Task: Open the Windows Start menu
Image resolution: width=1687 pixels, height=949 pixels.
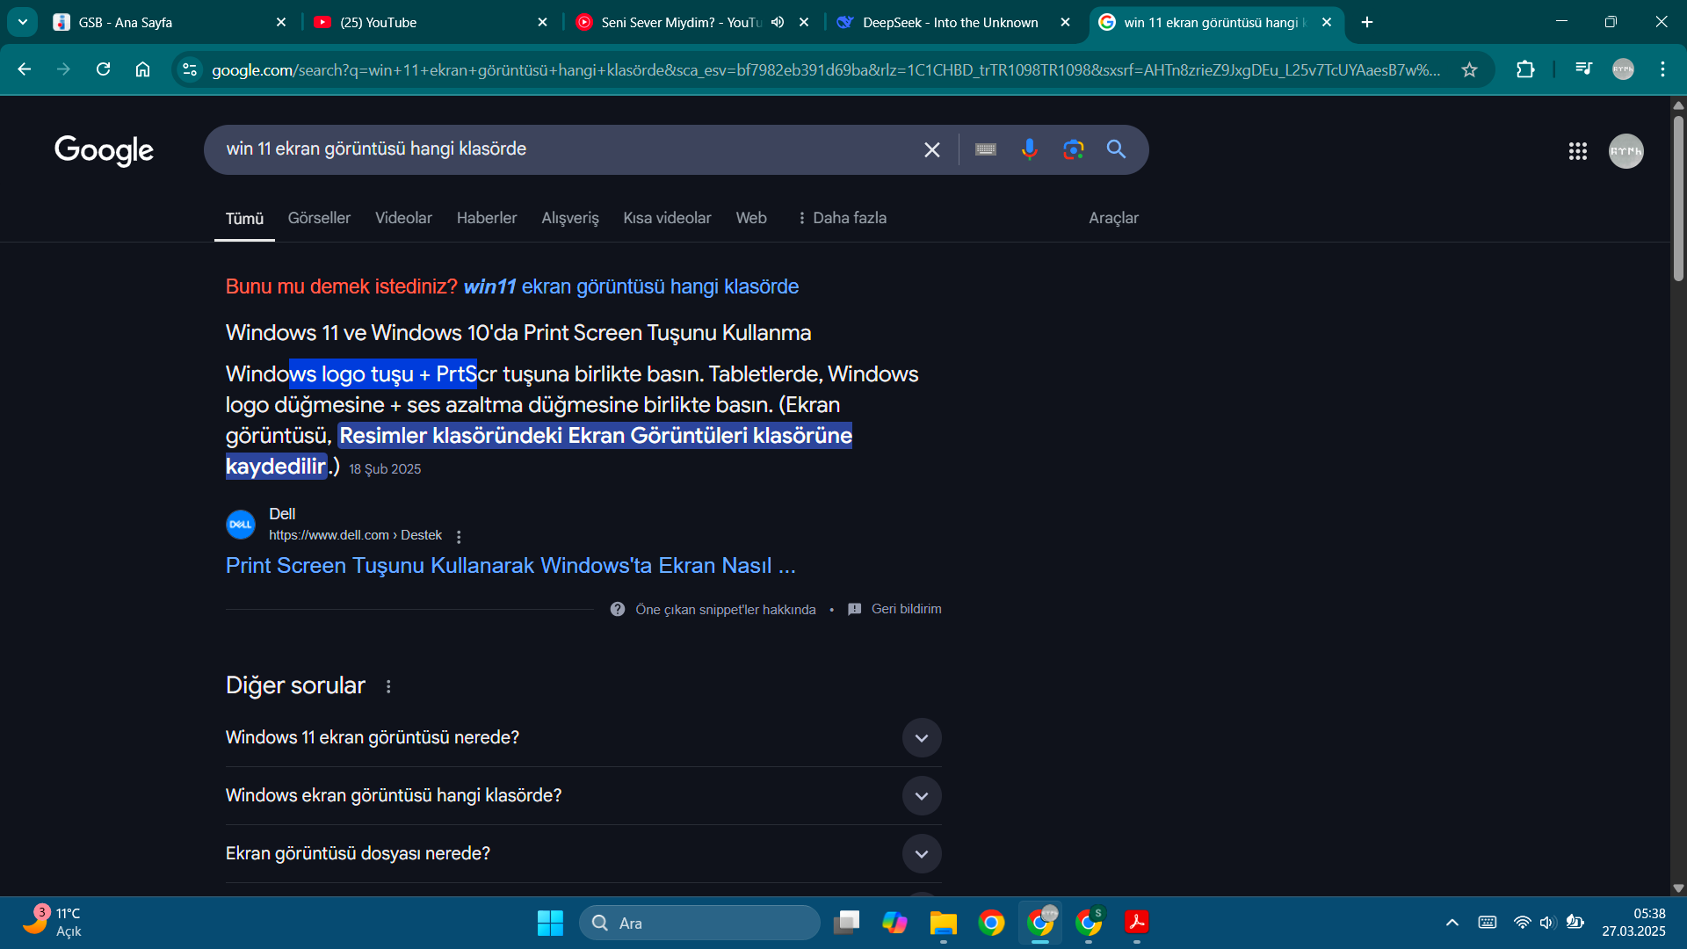Action: pyautogui.click(x=550, y=923)
